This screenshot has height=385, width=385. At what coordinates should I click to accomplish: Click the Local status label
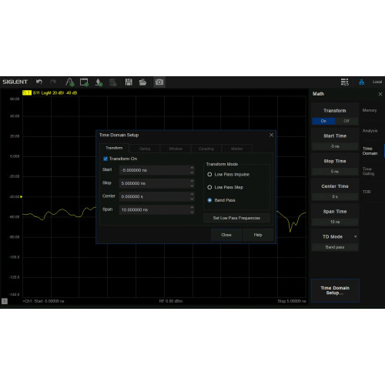point(377,82)
